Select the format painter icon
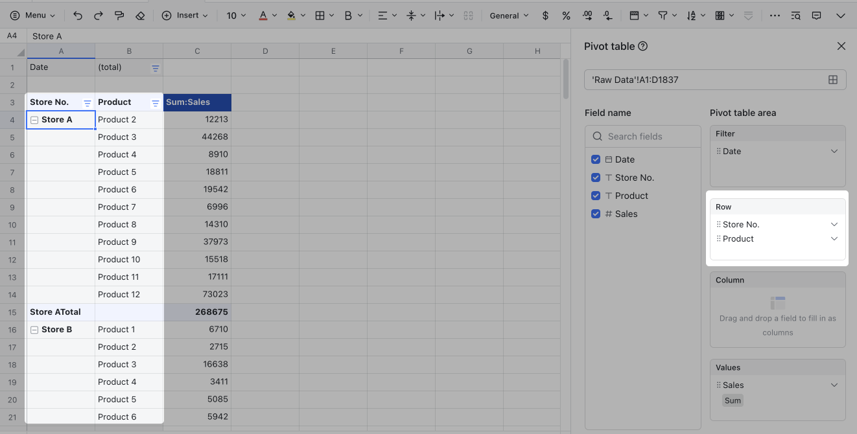This screenshot has width=857, height=434. 119,15
